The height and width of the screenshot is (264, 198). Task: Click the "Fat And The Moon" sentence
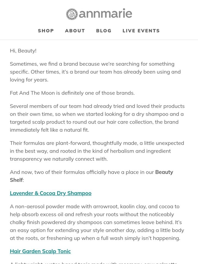coord(72,93)
